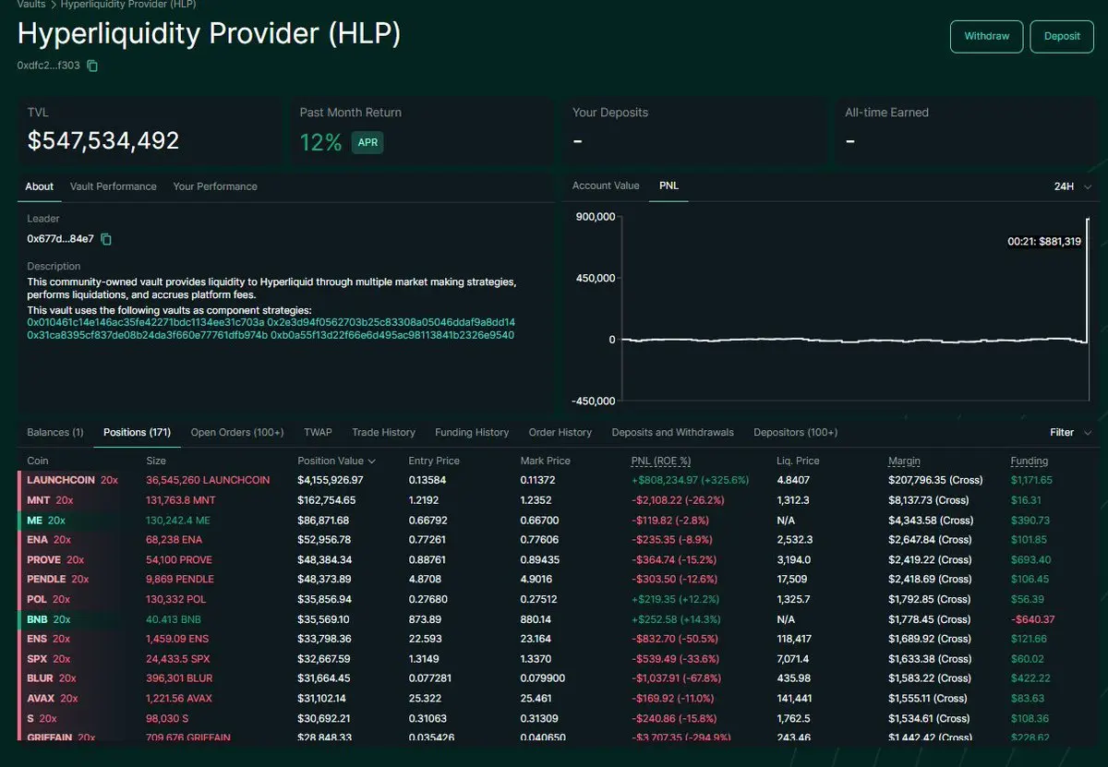Click LAUNCHCOIN PNL +$808,234.97
1108x767 pixels.
click(690, 480)
